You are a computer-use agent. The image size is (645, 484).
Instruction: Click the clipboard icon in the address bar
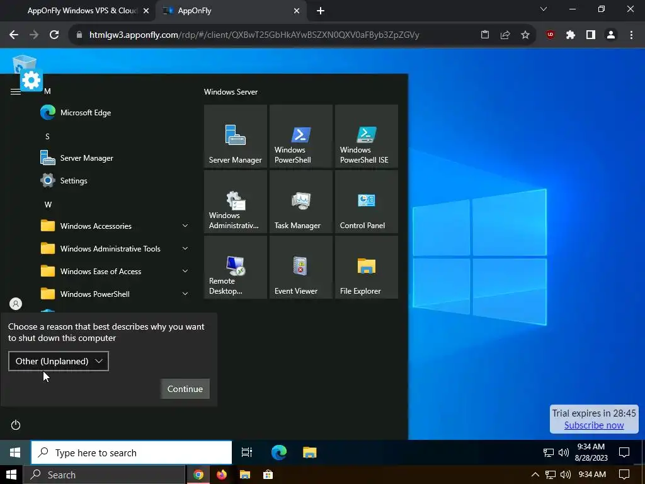point(485,35)
